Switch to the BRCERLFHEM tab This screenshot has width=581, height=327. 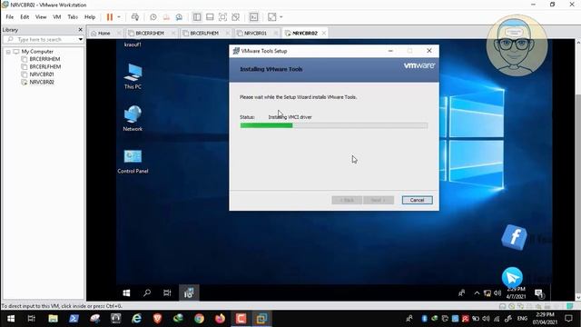[204, 34]
